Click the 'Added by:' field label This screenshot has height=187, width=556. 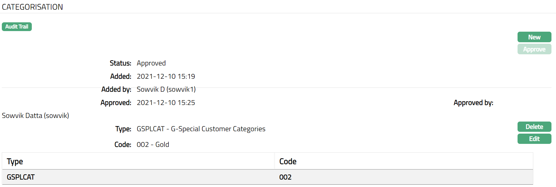tap(116, 89)
